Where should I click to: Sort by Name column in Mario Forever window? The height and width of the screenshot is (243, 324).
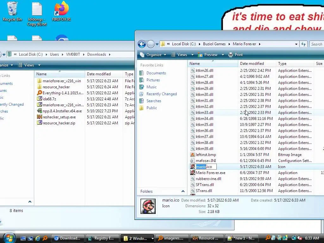[213, 63]
